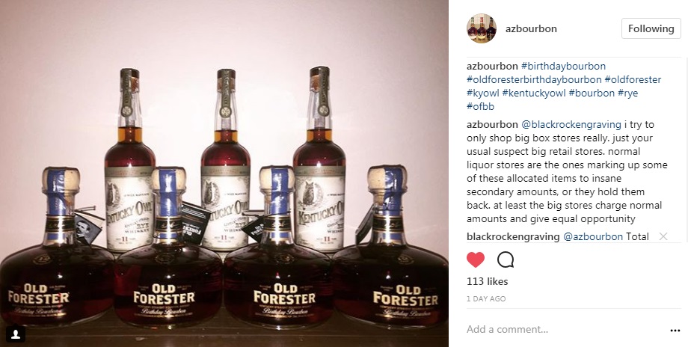Open the #oldforesterbirthdaybourbon hashtag

point(534,80)
